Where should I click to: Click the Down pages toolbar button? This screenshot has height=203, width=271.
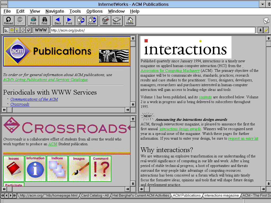[92, 21]
